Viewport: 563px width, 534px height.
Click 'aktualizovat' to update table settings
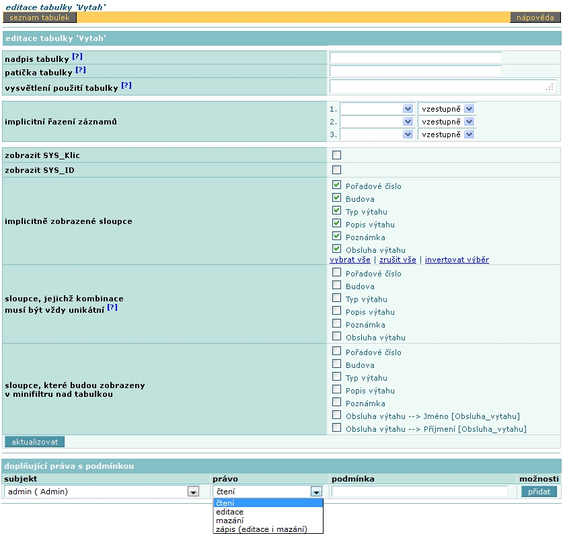coord(34,442)
